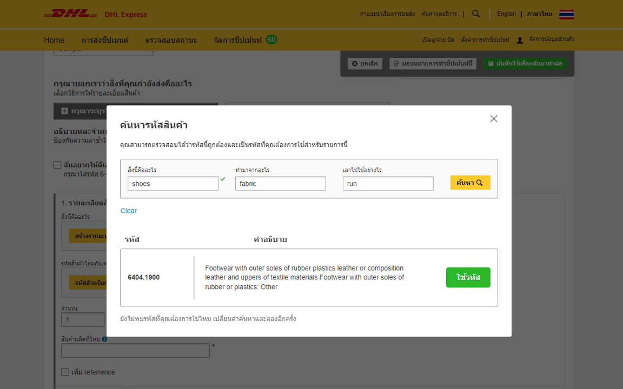Toggle the เพิ่ม referrence checkbox

click(65, 372)
